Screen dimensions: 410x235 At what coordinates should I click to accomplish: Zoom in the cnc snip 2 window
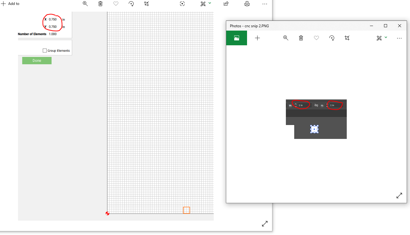coord(286,38)
